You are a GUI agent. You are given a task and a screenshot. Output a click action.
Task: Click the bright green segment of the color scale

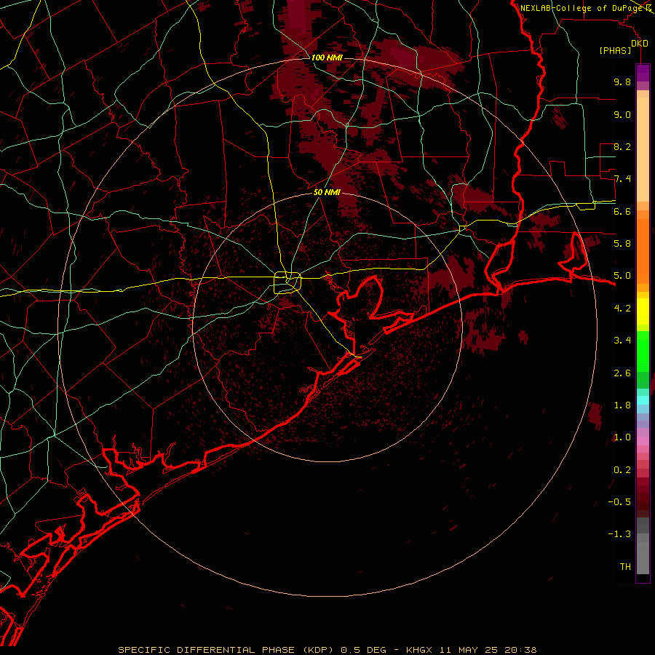[643, 351]
